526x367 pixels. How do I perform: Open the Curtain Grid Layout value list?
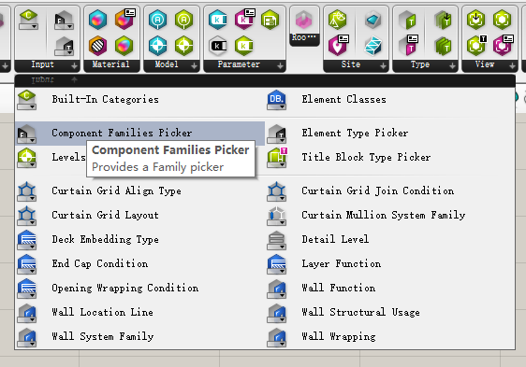coord(139,216)
